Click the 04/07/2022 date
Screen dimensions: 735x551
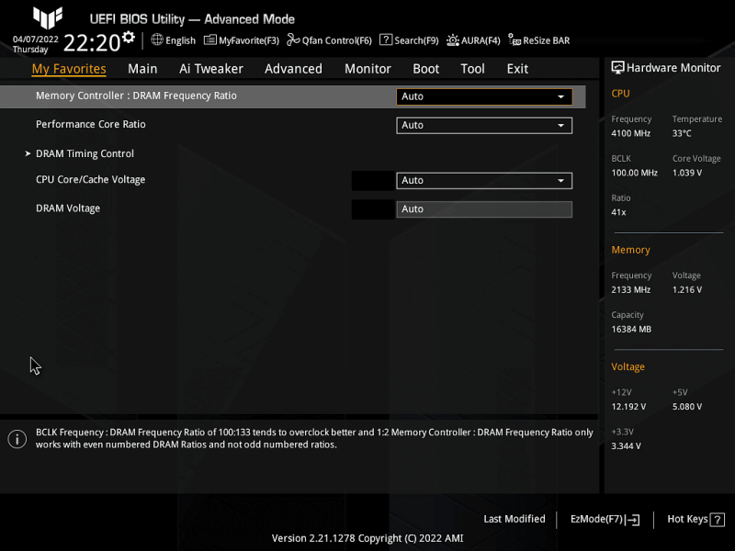point(36,39)
